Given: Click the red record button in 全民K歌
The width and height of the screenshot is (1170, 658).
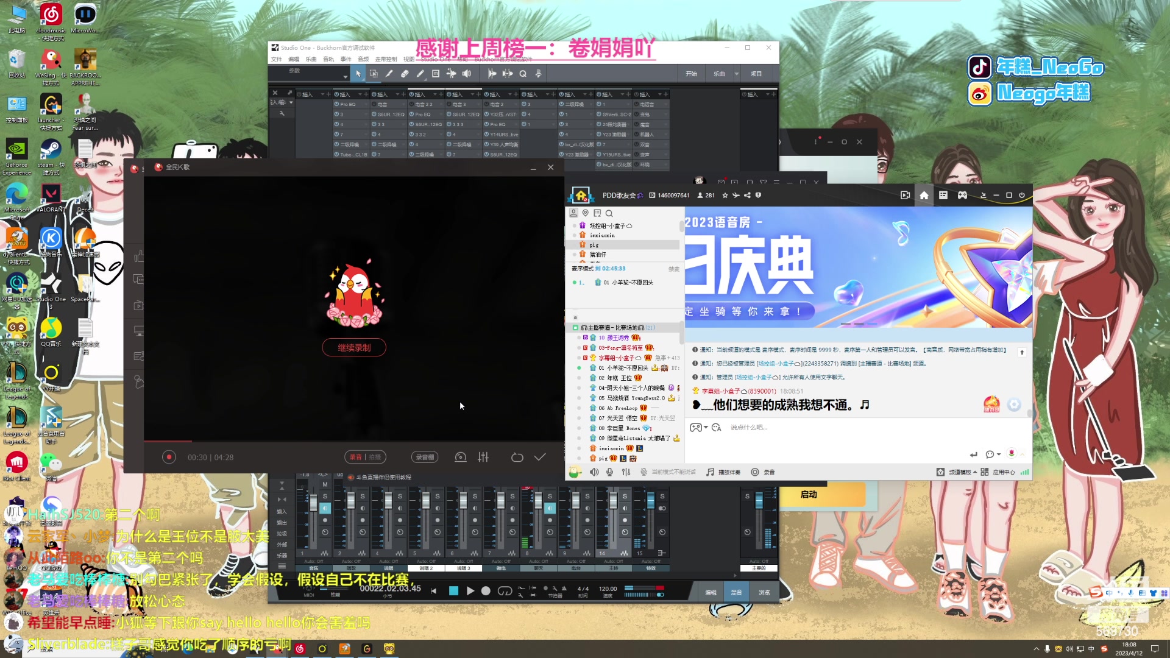Looking at the screenshot, I should pyautogui.click(x=169, y=457).
